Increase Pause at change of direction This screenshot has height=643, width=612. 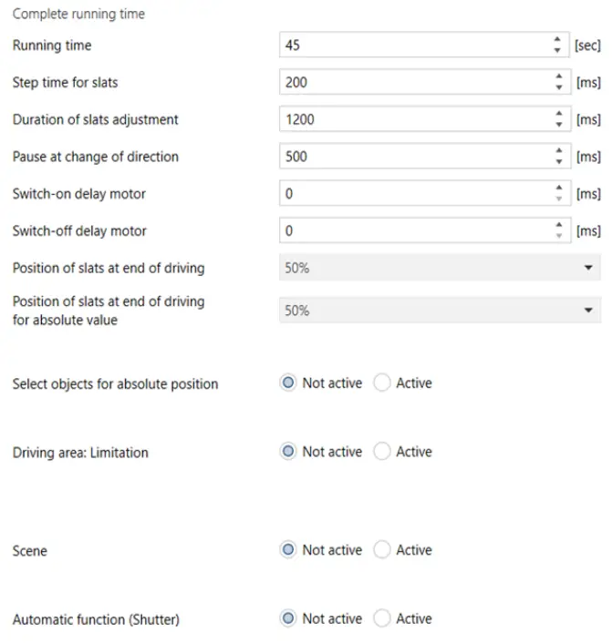[x=557, y=151]
